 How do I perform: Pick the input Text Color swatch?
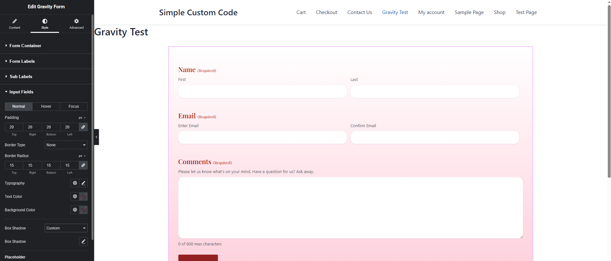click(83, 197)
